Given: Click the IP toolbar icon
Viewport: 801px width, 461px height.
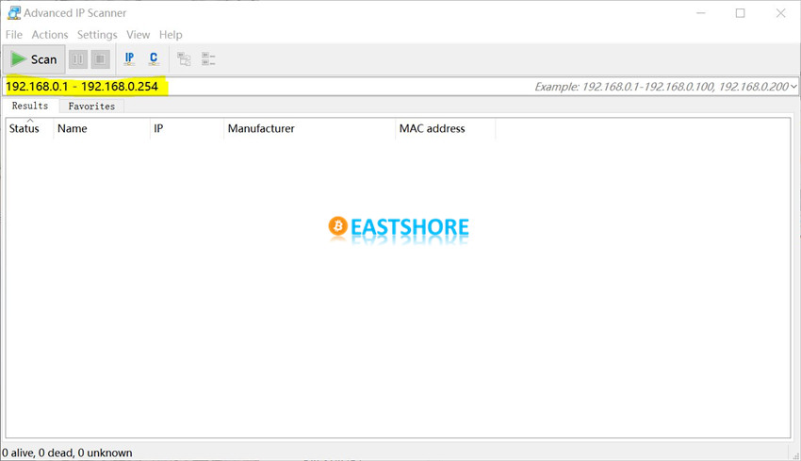Looking at the screenshot, I should point(129,59).
